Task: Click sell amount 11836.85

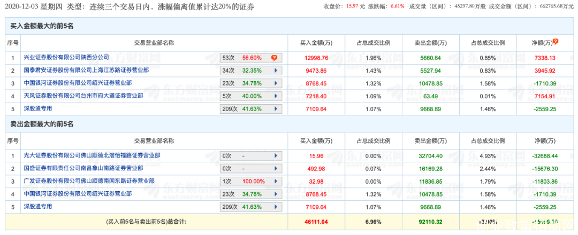Action: 430,181
